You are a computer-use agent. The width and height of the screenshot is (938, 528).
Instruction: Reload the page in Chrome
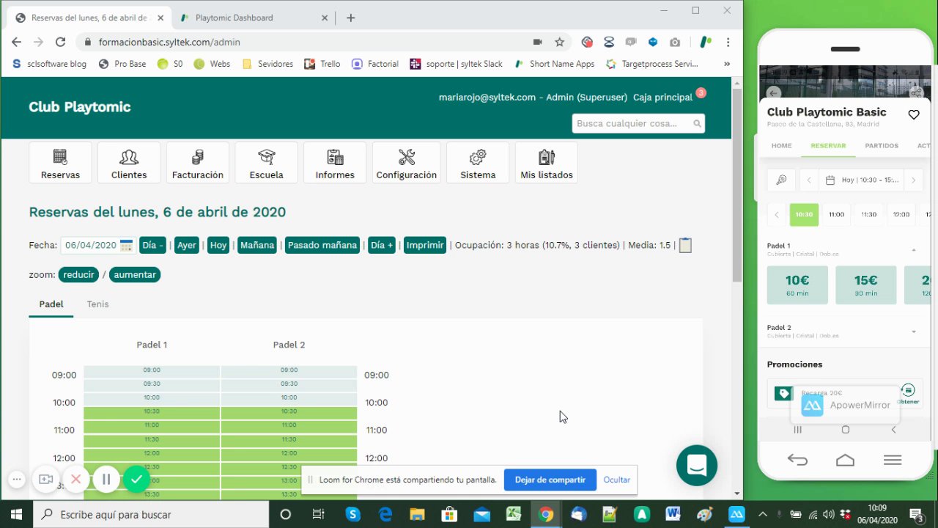point(60,42)
